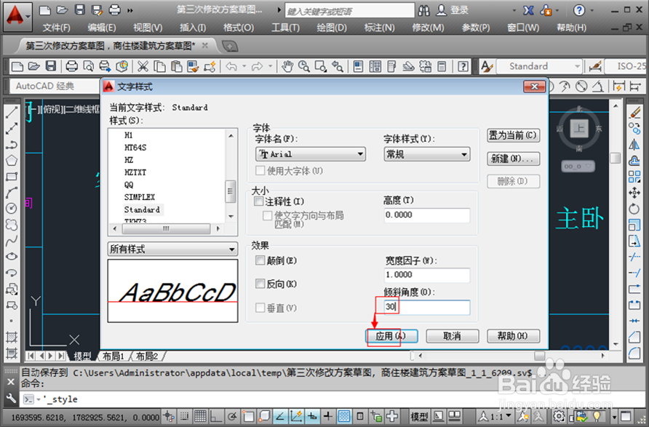Viewport: 649px width, 427px height.
Task: Click the style list horizontal scrollbar thumb
Action: click(166, 228)
